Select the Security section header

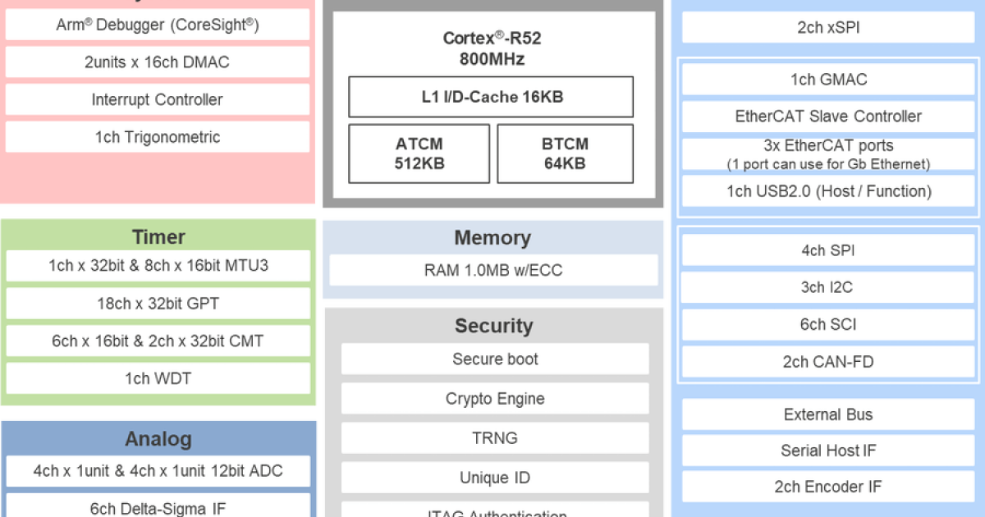493,326
